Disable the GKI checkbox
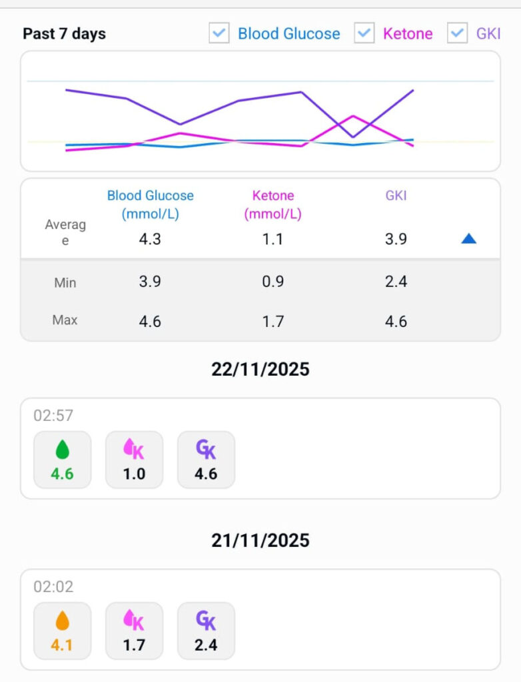521x682 pixels. 458,33
